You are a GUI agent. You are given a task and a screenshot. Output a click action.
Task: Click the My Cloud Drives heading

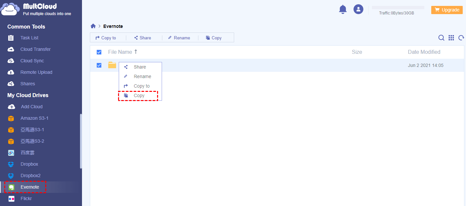(x=28, y=95)
